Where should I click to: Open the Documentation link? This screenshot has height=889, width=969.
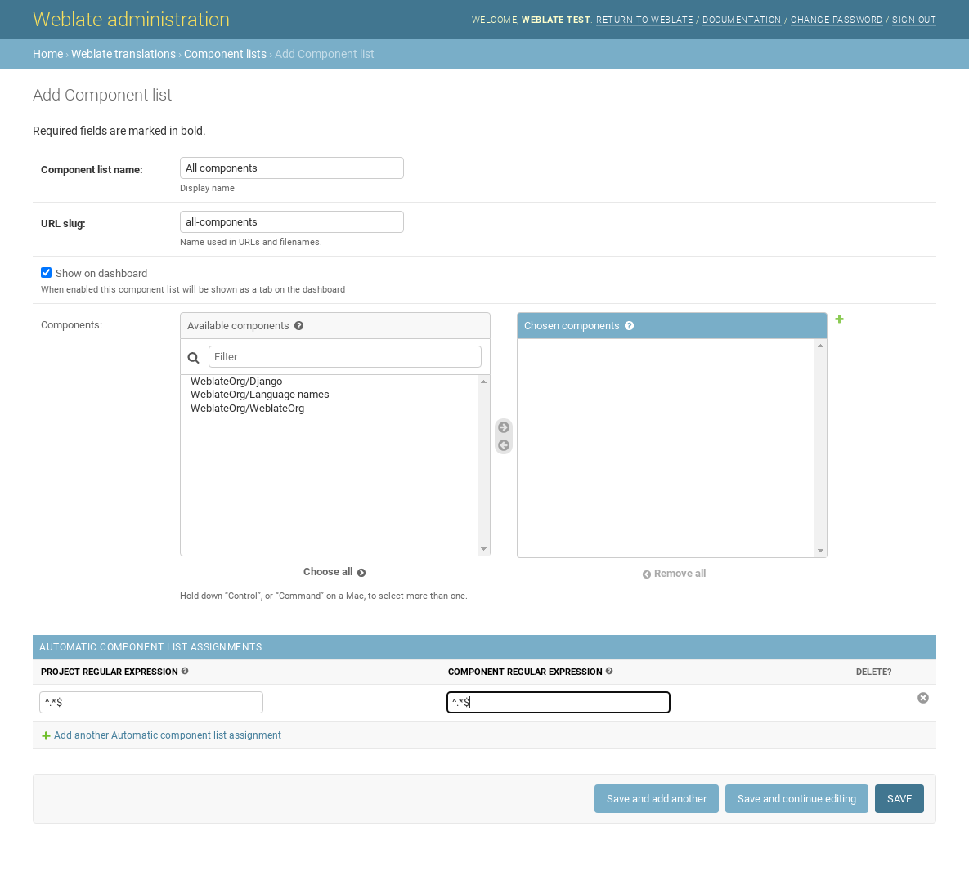[x=742, y=20]
